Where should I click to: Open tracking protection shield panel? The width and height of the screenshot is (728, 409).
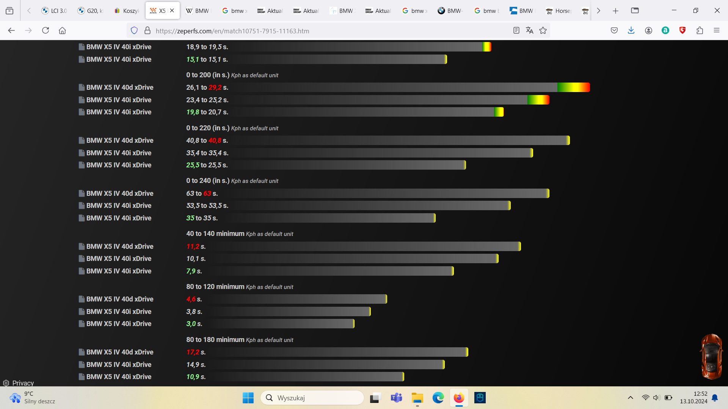click(x=134, y=31)
